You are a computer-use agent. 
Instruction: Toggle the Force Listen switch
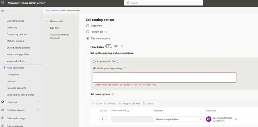pos(109,46)
